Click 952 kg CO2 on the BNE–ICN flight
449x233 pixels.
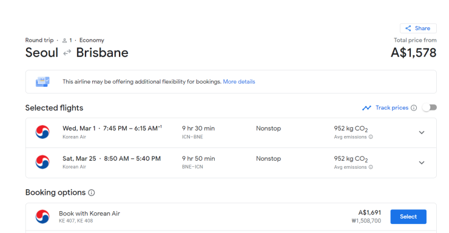pos(351,159)
